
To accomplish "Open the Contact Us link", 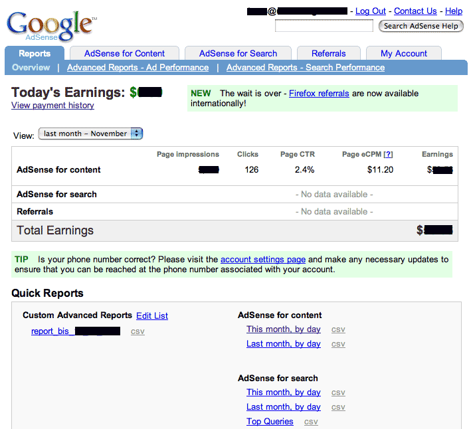I will pyautogui.click(x=415, y=11).
